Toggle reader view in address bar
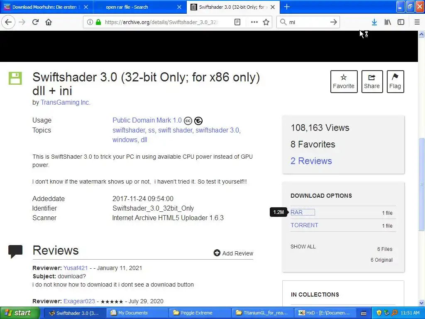Image resolution: width=425 pixels, height=319 pixels. [x=237, y=22]
